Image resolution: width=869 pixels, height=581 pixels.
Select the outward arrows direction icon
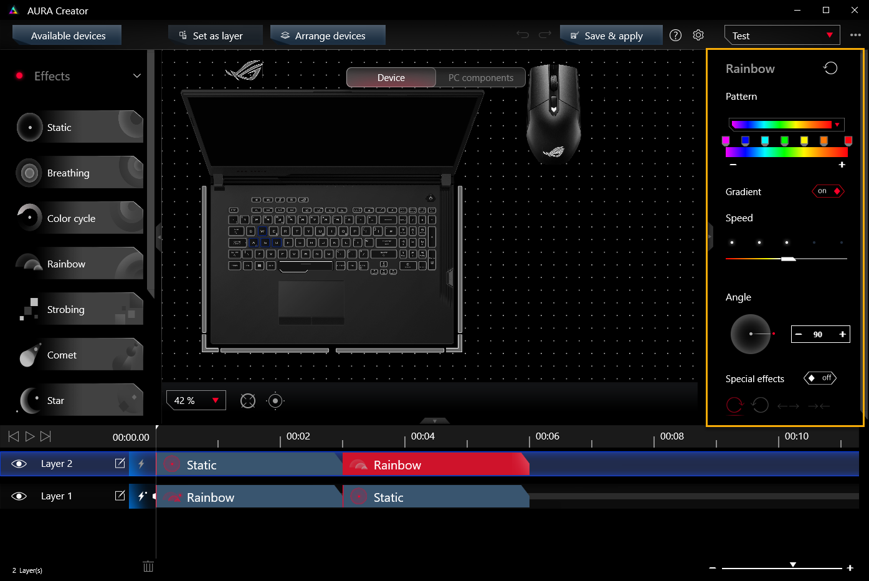coord(788,406)
